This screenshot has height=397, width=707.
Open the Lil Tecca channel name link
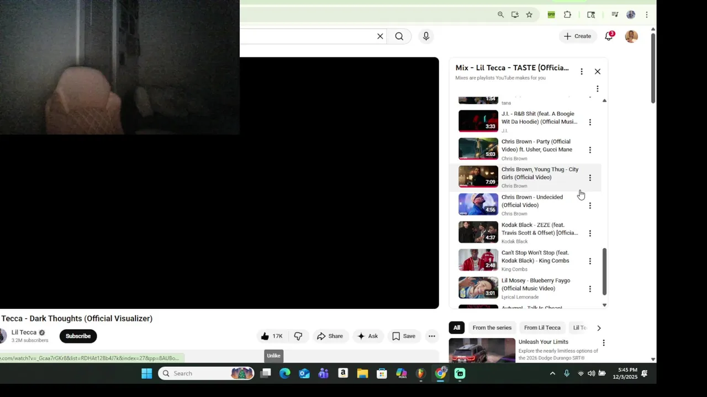click(24, 332)
